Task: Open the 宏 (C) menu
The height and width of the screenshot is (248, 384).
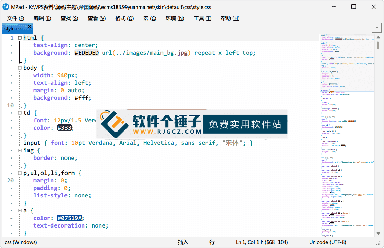Action: (x=149, y=18)
